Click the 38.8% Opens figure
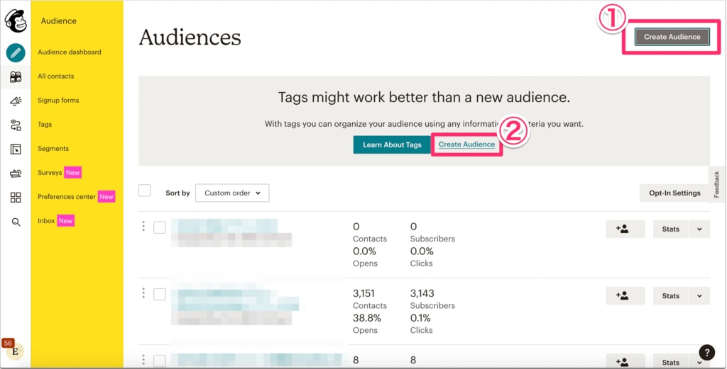Viewport: 727px width, 369px height. point(367,318)
